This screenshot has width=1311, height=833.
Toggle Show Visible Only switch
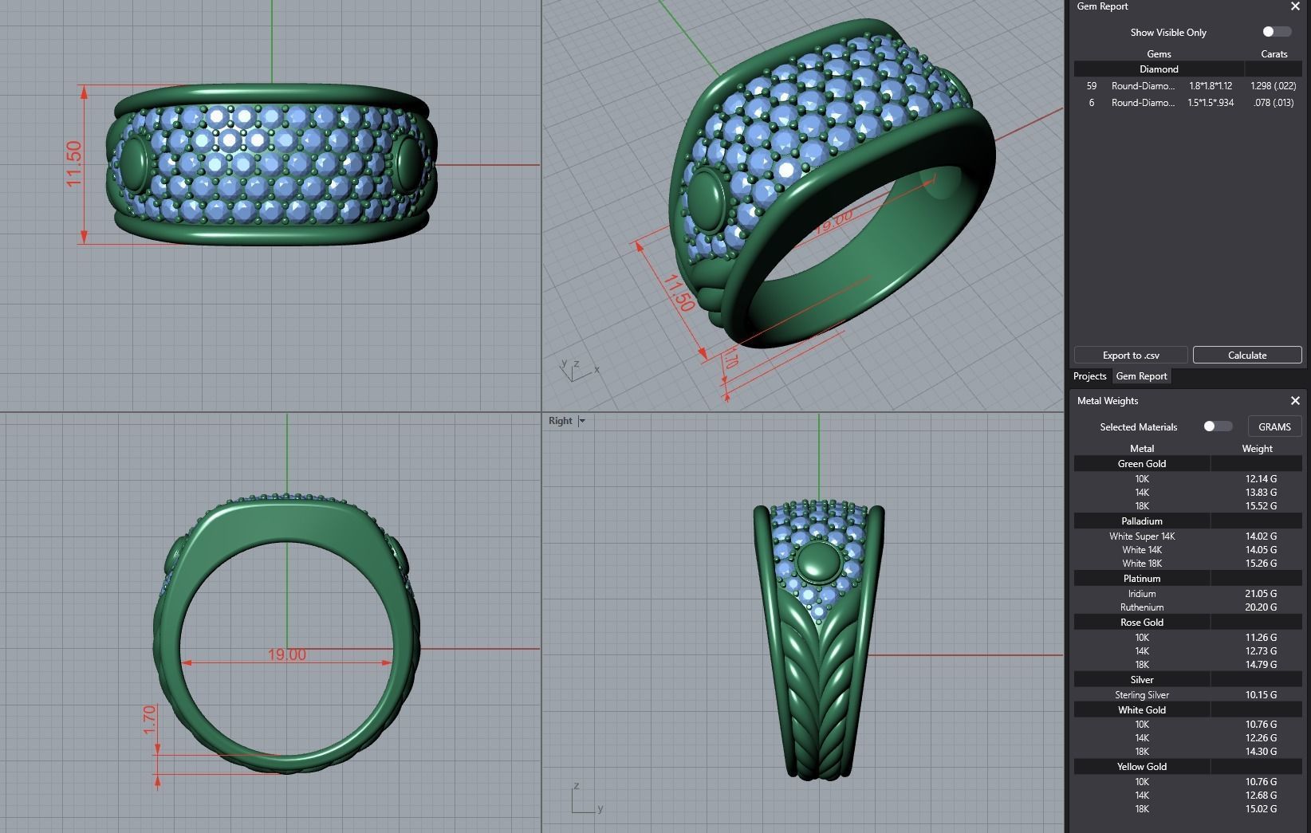point(1276,32)
